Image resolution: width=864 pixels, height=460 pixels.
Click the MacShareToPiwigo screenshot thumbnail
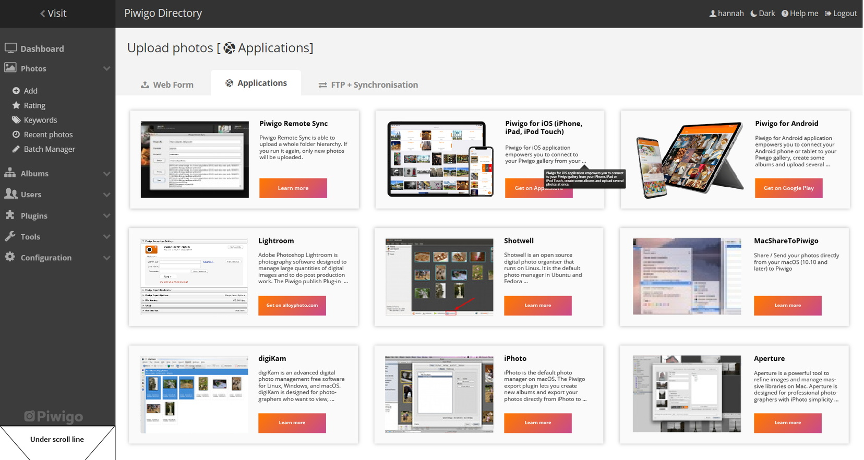tap(687, 276)
